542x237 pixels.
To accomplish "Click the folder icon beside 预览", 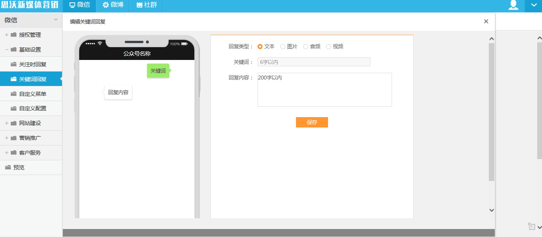I will (8, 167).
